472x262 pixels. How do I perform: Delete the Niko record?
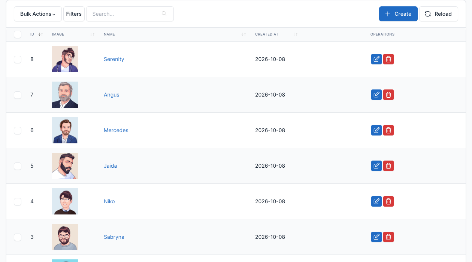388,201
